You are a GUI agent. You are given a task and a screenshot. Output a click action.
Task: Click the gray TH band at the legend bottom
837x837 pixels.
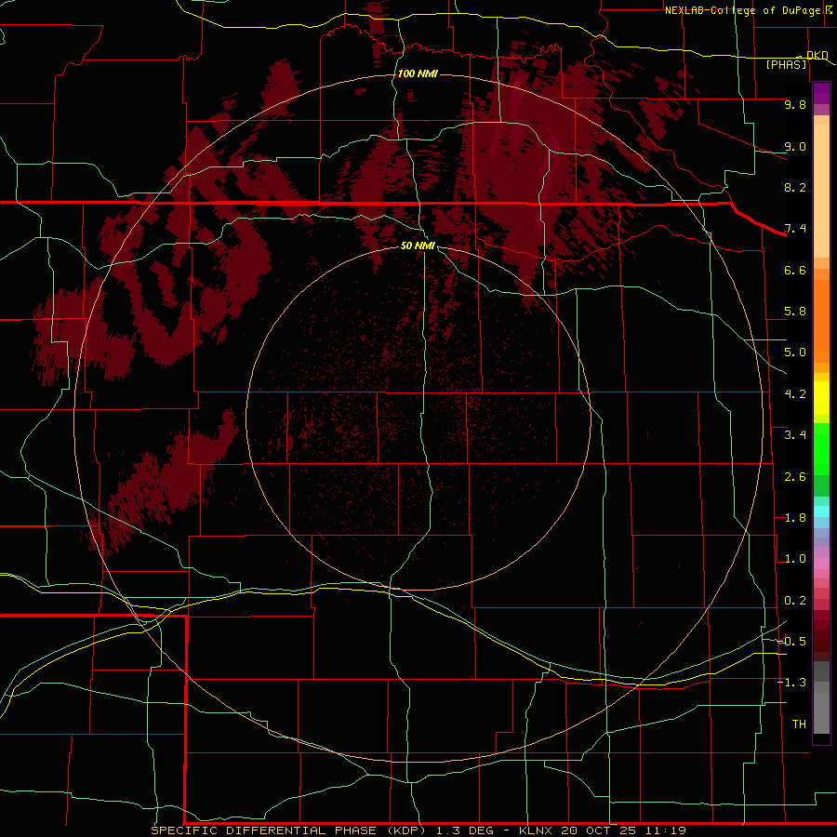[x=821, y=712]
